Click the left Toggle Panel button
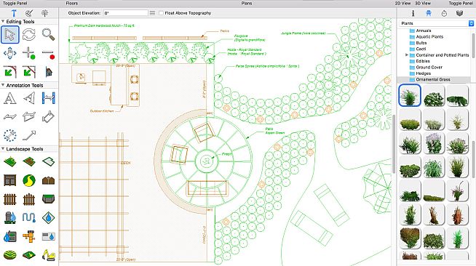The width and height of the screenshot is (476, 266). tap(15, 3)
